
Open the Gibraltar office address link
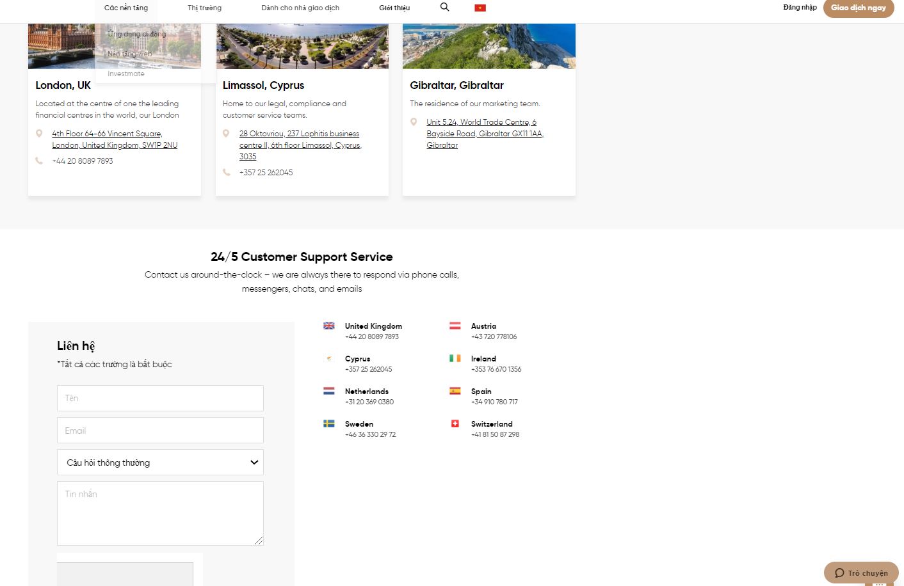pyautogui.click(x=485, y=134)
